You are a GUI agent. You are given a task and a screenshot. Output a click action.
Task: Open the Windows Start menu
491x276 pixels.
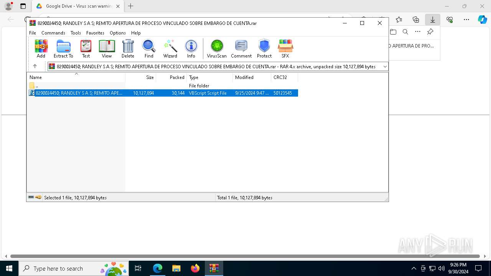click(x=9, y=268)
